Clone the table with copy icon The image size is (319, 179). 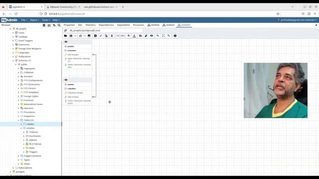(x=106, y=36)
